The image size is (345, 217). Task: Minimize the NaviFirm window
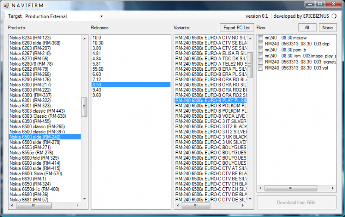310,4
